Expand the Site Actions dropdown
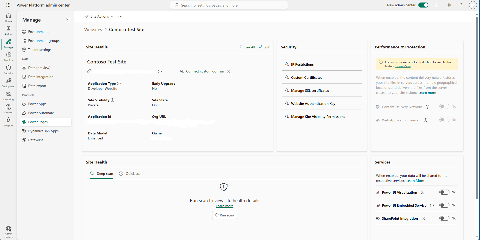 click(99, 16)
